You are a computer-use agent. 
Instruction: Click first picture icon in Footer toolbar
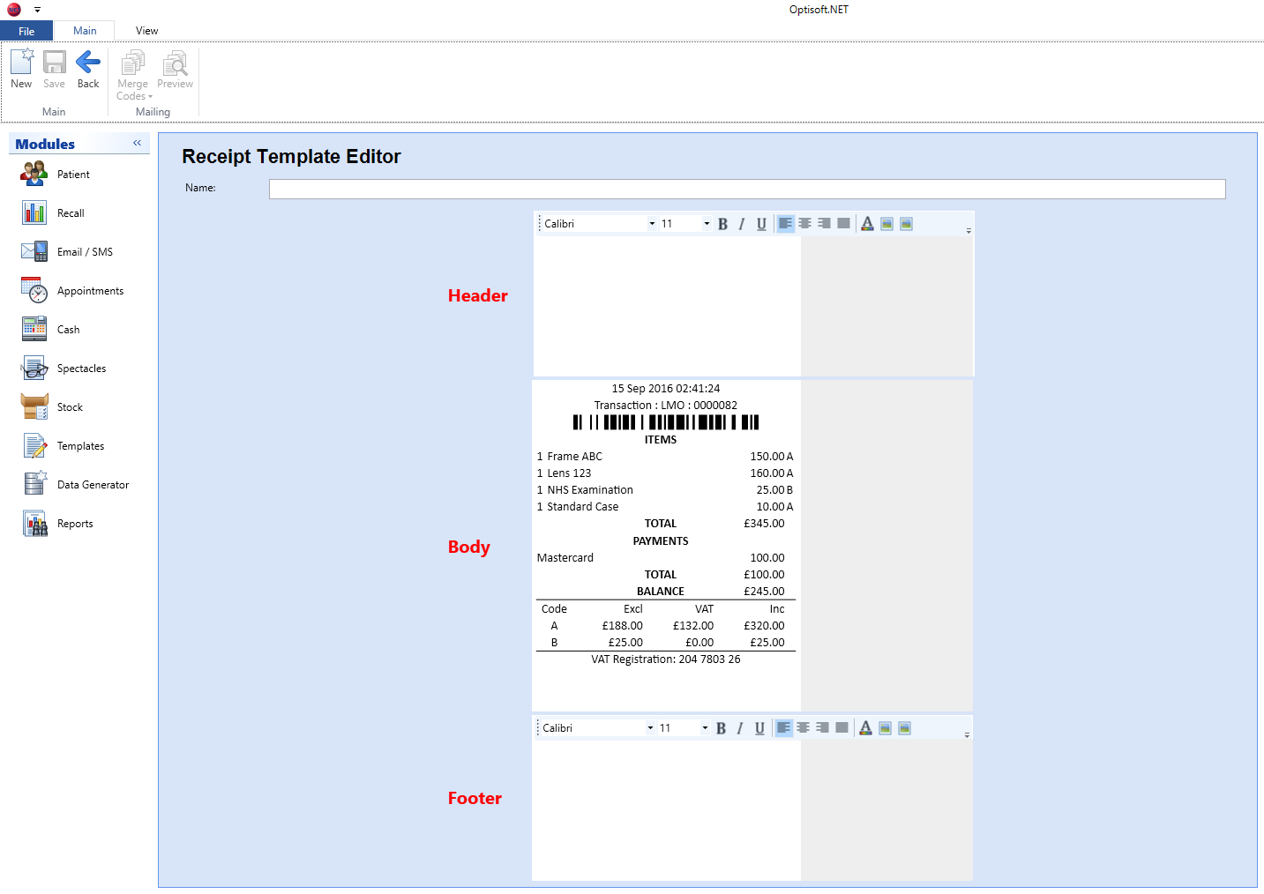point(885,728)
